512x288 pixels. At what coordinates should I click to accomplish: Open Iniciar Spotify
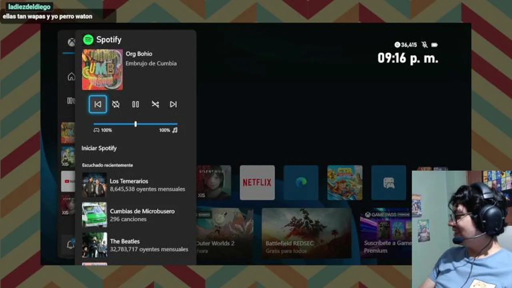pos(99,148)
